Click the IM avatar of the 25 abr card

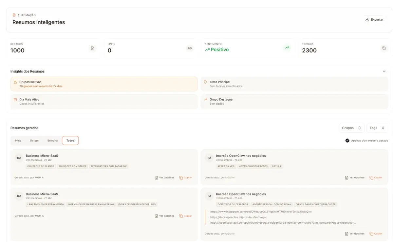click(209, 196)
